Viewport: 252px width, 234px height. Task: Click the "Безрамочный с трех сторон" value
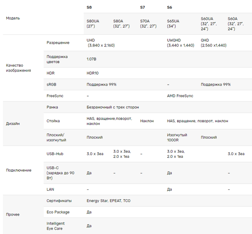click(x=113, y=107)
